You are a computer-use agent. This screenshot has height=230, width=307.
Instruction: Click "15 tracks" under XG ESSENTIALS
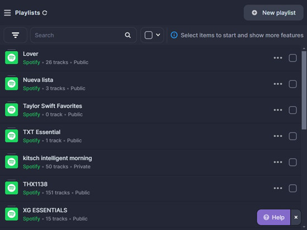click(x=56, y=219)
